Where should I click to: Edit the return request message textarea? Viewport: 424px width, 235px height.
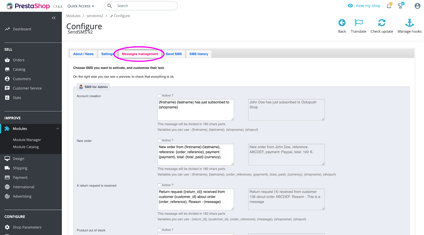tap(196, 199)
